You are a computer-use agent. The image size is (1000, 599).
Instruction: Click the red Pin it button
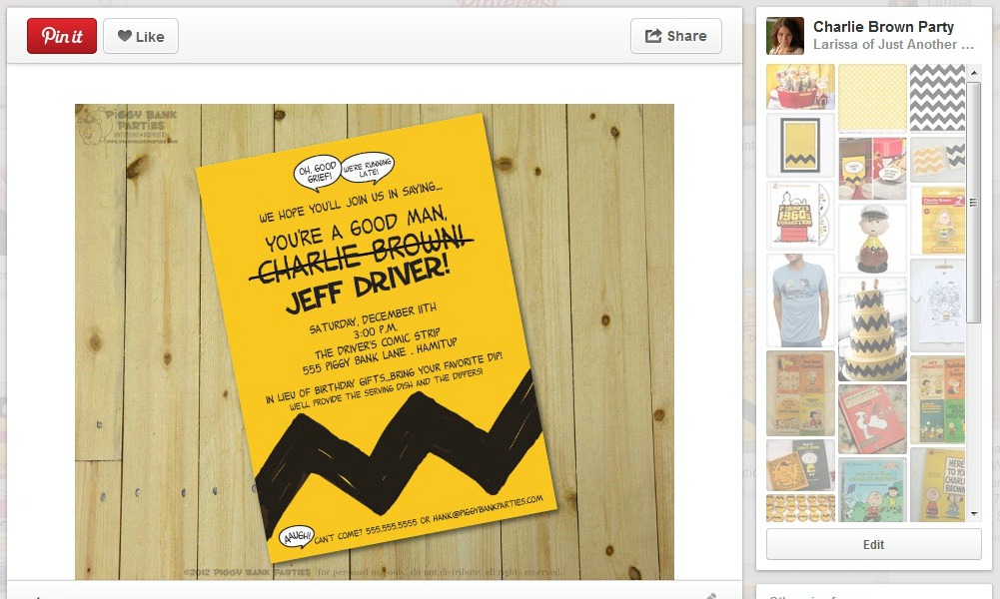[x=62, y=36]
